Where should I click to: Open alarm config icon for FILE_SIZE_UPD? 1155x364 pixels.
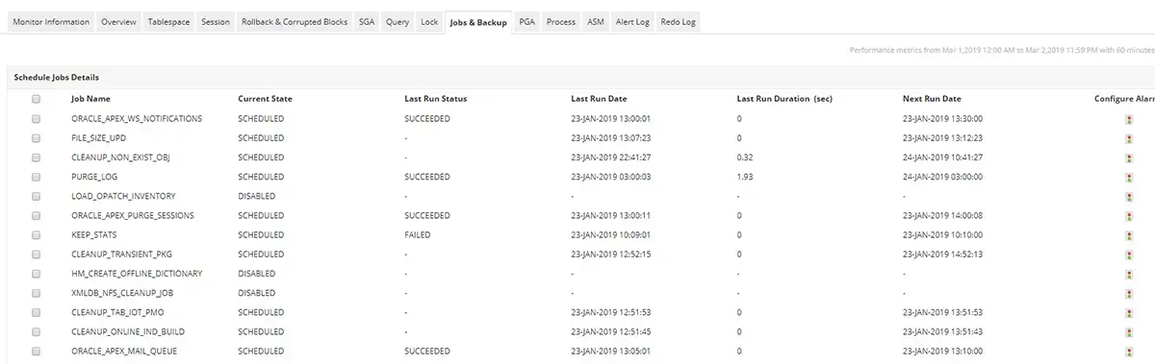coord(1130,138)
